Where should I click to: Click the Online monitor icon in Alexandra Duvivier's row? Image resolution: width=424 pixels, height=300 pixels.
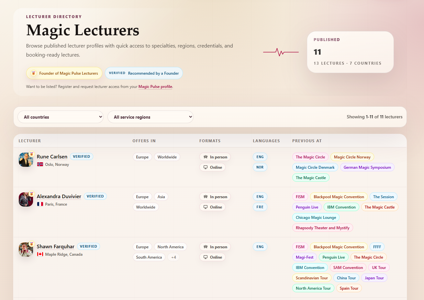(206, 207)
